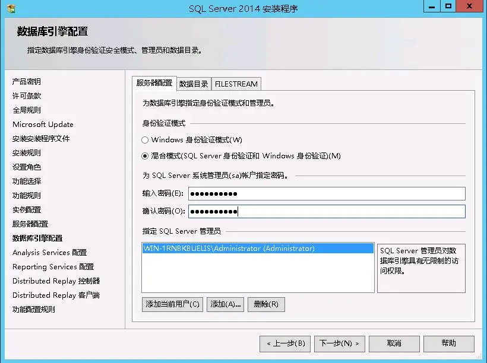
Task: Select Windows 身份验证模式 radio button
Action: [x=145, y=140]
